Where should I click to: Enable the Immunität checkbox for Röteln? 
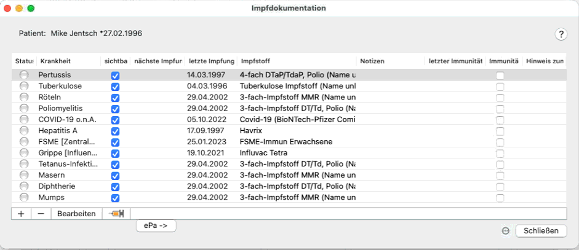[x=500, y=98]
